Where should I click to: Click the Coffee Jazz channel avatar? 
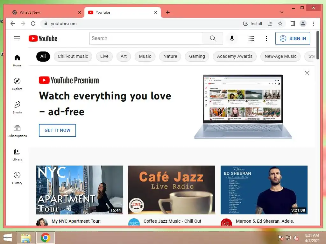point(134,222)
